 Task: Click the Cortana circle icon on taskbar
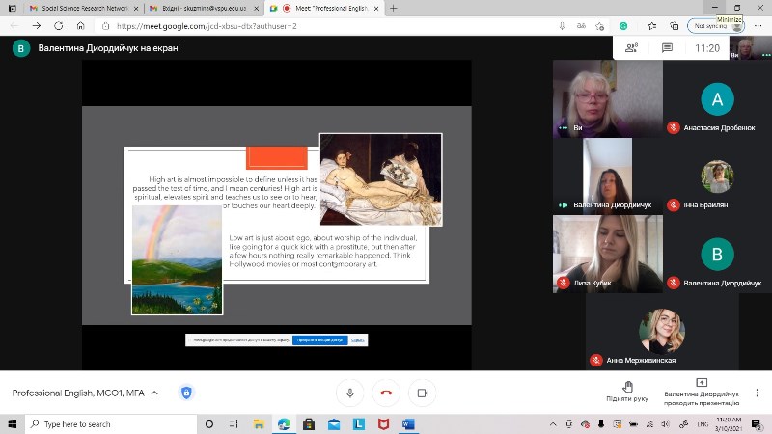click(209, 424)
